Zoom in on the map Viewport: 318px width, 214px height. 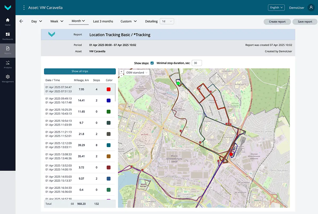click(121, 72)
